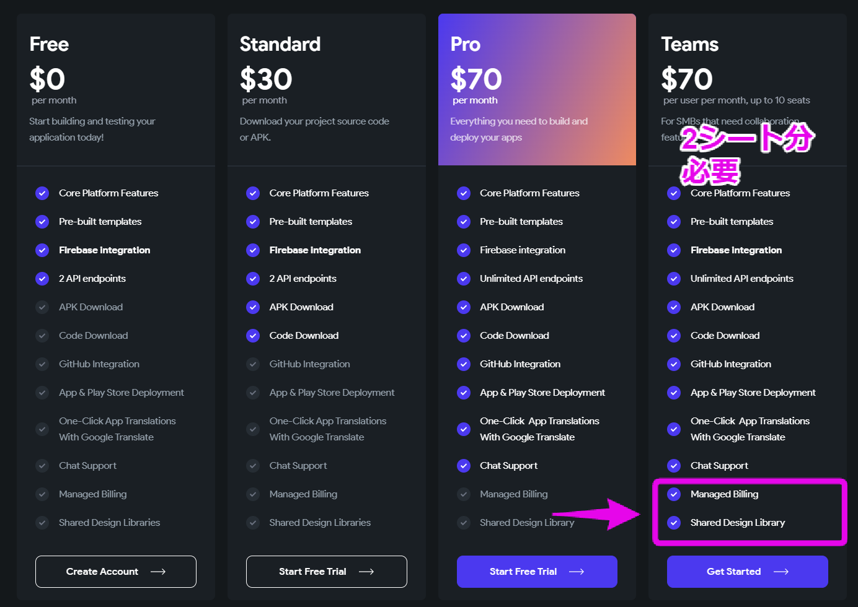Viewport: 858px width, 607px height.
Task: Click the greyed-out Managed Billing check in Pro
Action: click(x=464, y=494)
